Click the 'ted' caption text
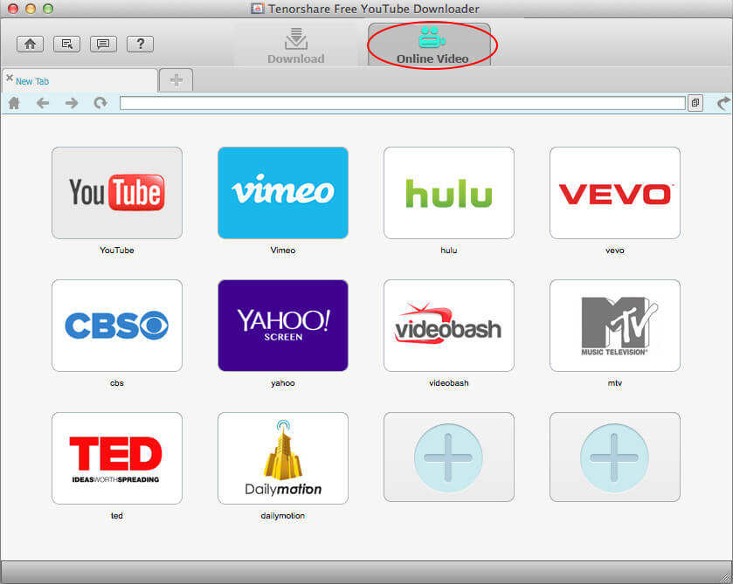Screen dimensions: 733x584 pos(117,516)
